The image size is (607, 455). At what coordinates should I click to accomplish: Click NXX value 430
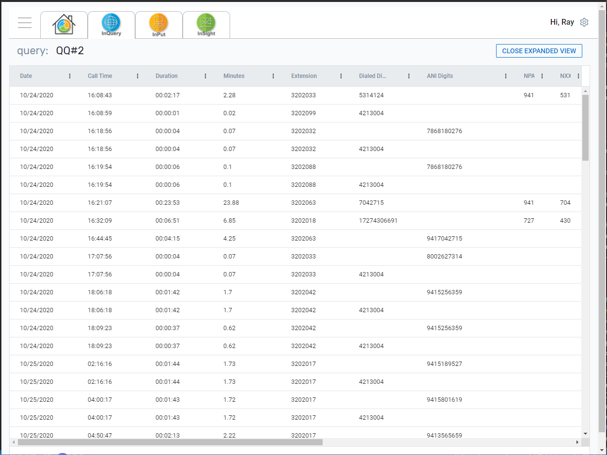point(565,221)
